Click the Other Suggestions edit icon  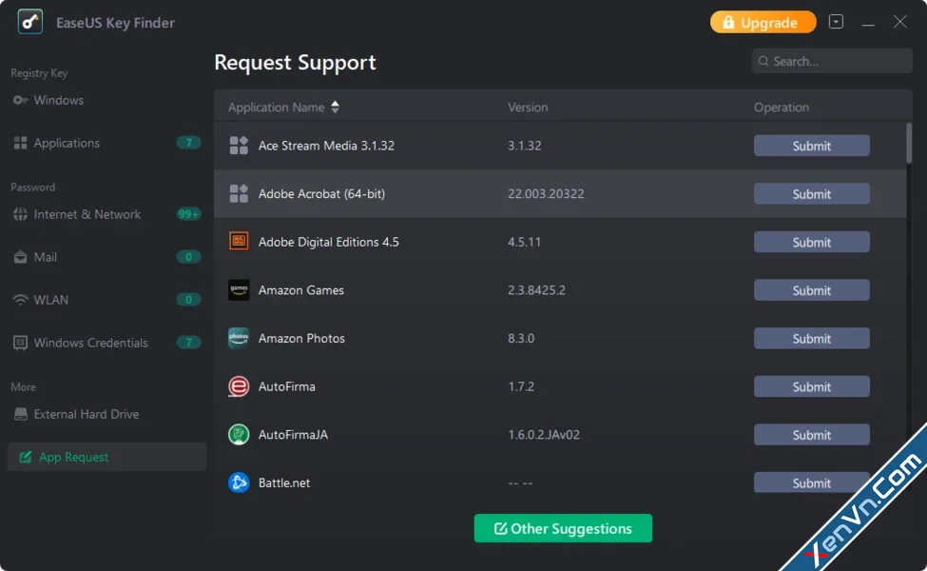[x=501, y=528]
